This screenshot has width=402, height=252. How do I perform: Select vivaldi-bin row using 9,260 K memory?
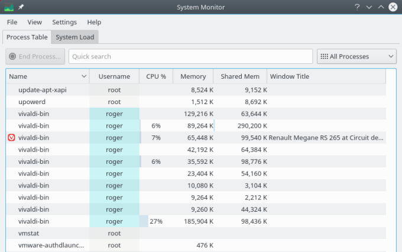pos(196,209)
